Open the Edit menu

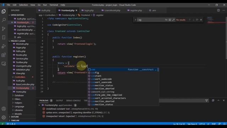click(15, 5)
